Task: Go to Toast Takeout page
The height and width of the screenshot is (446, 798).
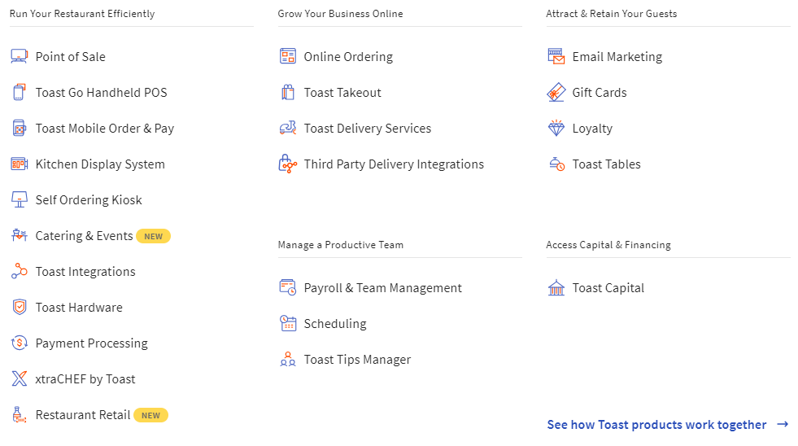Action: [x=342, y=93]
